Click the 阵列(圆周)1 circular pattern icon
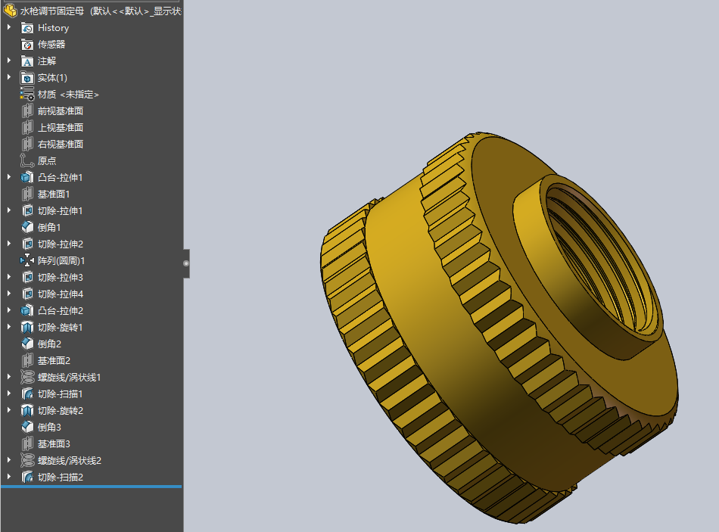The image size is (719, 532). tap(27, 261)
